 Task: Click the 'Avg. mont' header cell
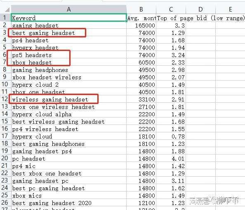click(141, 18)
